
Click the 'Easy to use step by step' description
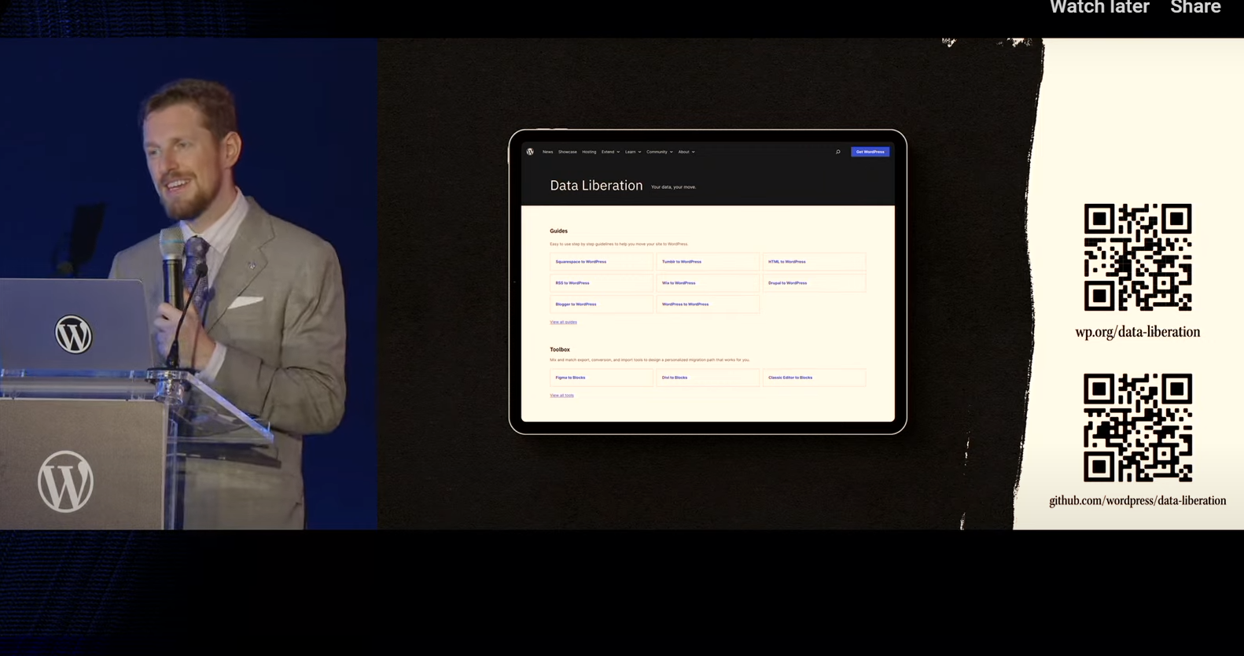(x=619, y=244)
